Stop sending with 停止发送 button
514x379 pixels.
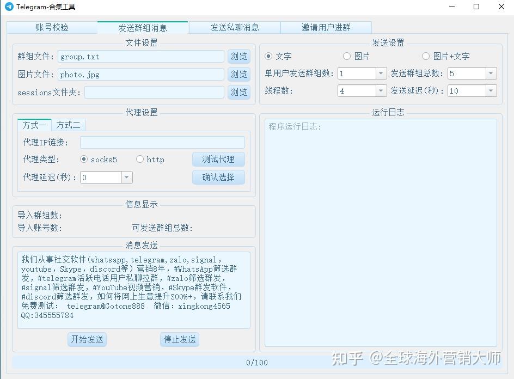click(x=180, y=339)
